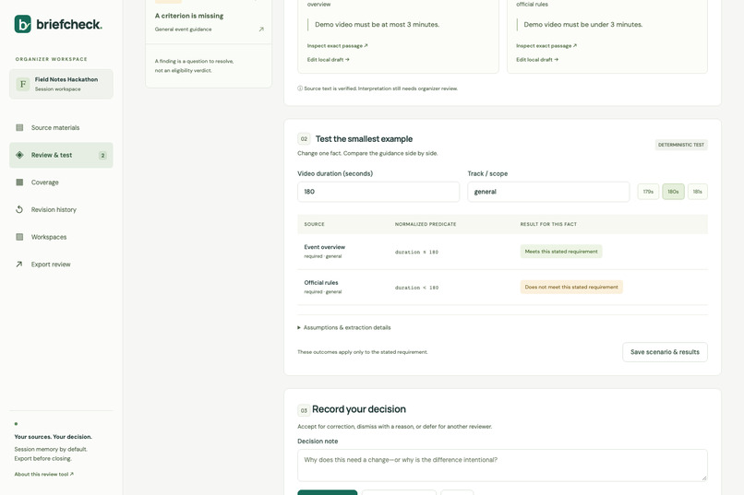The height and width of the screenshot is (495, 744).
Task: Click the Official rules source row
Action: click(x=502, y=287)
